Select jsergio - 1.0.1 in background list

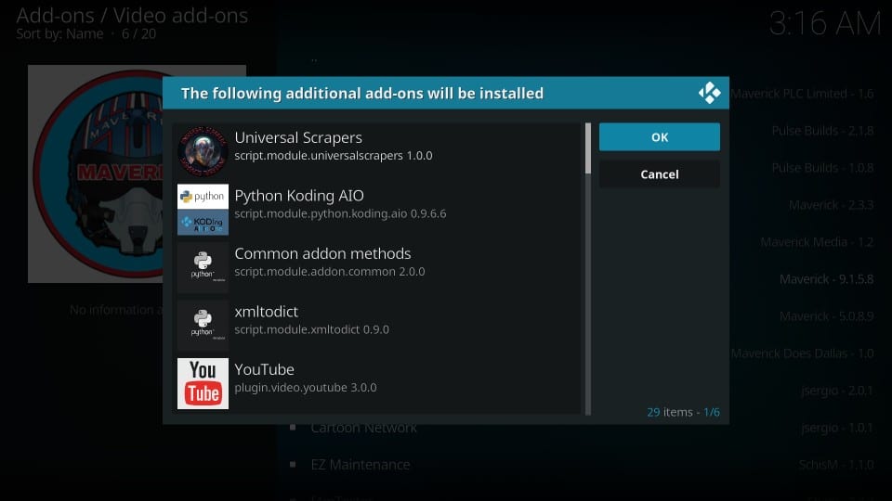(x=837, y=428)
